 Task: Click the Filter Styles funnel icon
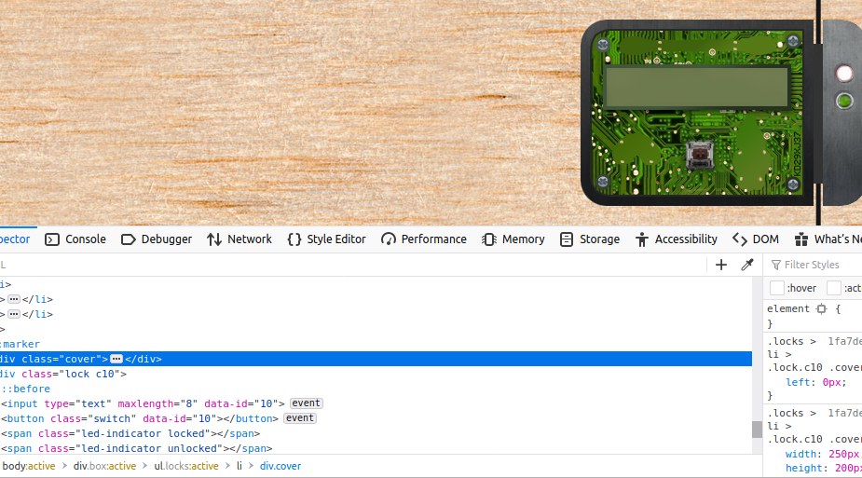click(x=775, y=265)
